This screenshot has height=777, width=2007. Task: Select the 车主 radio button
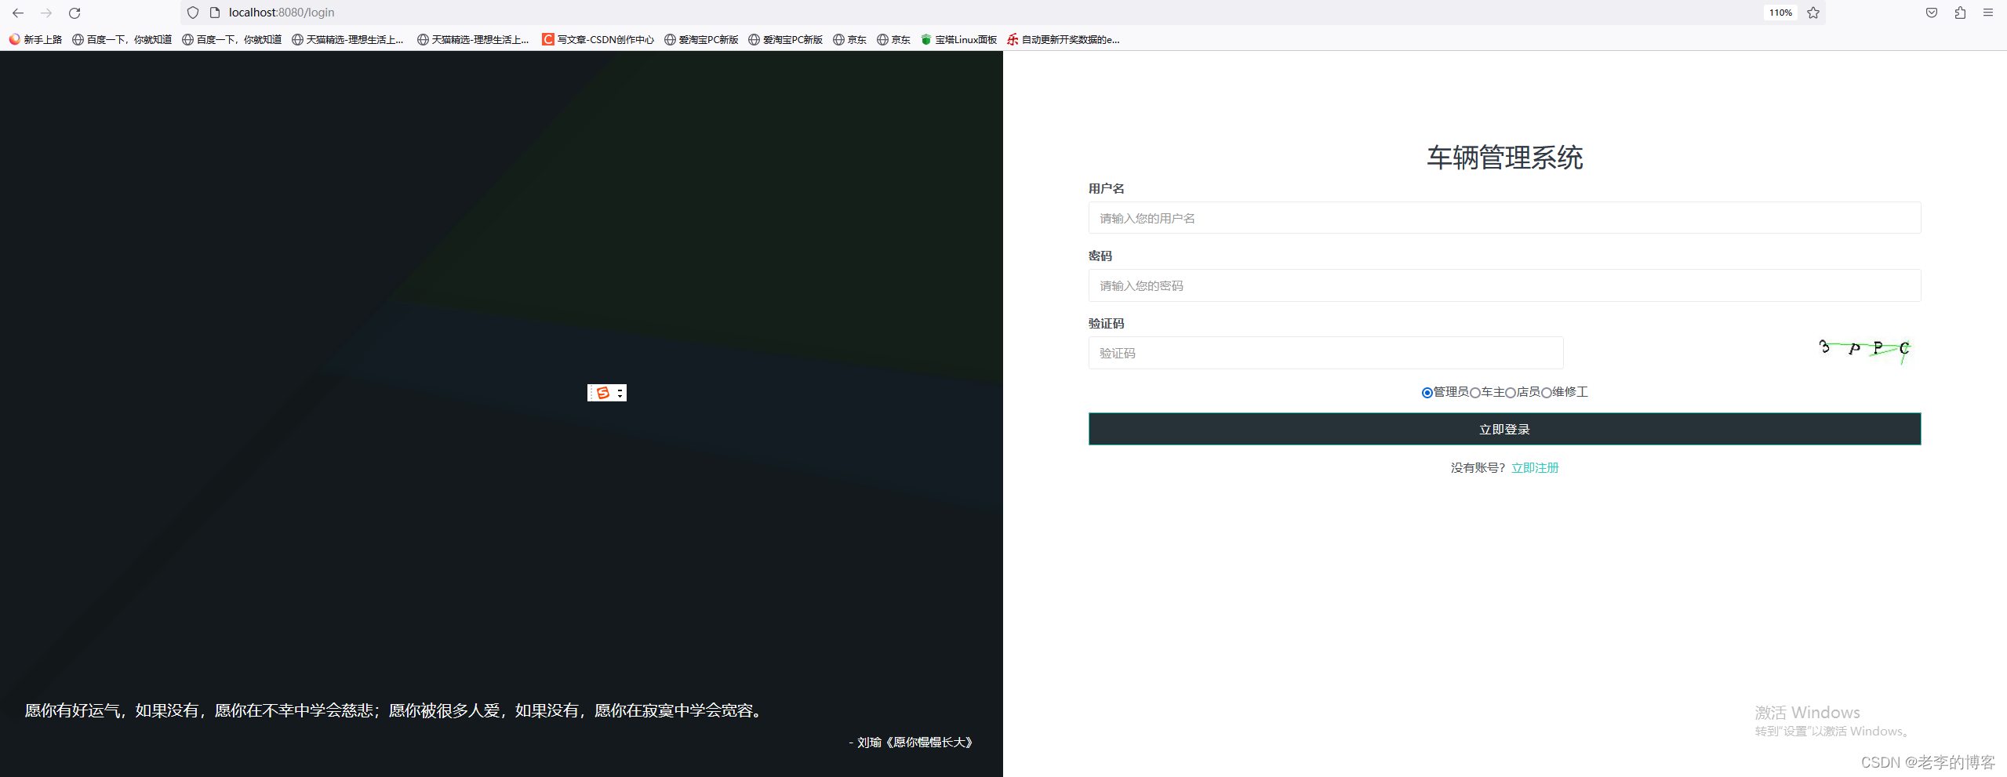click(x=1475, y=392)
